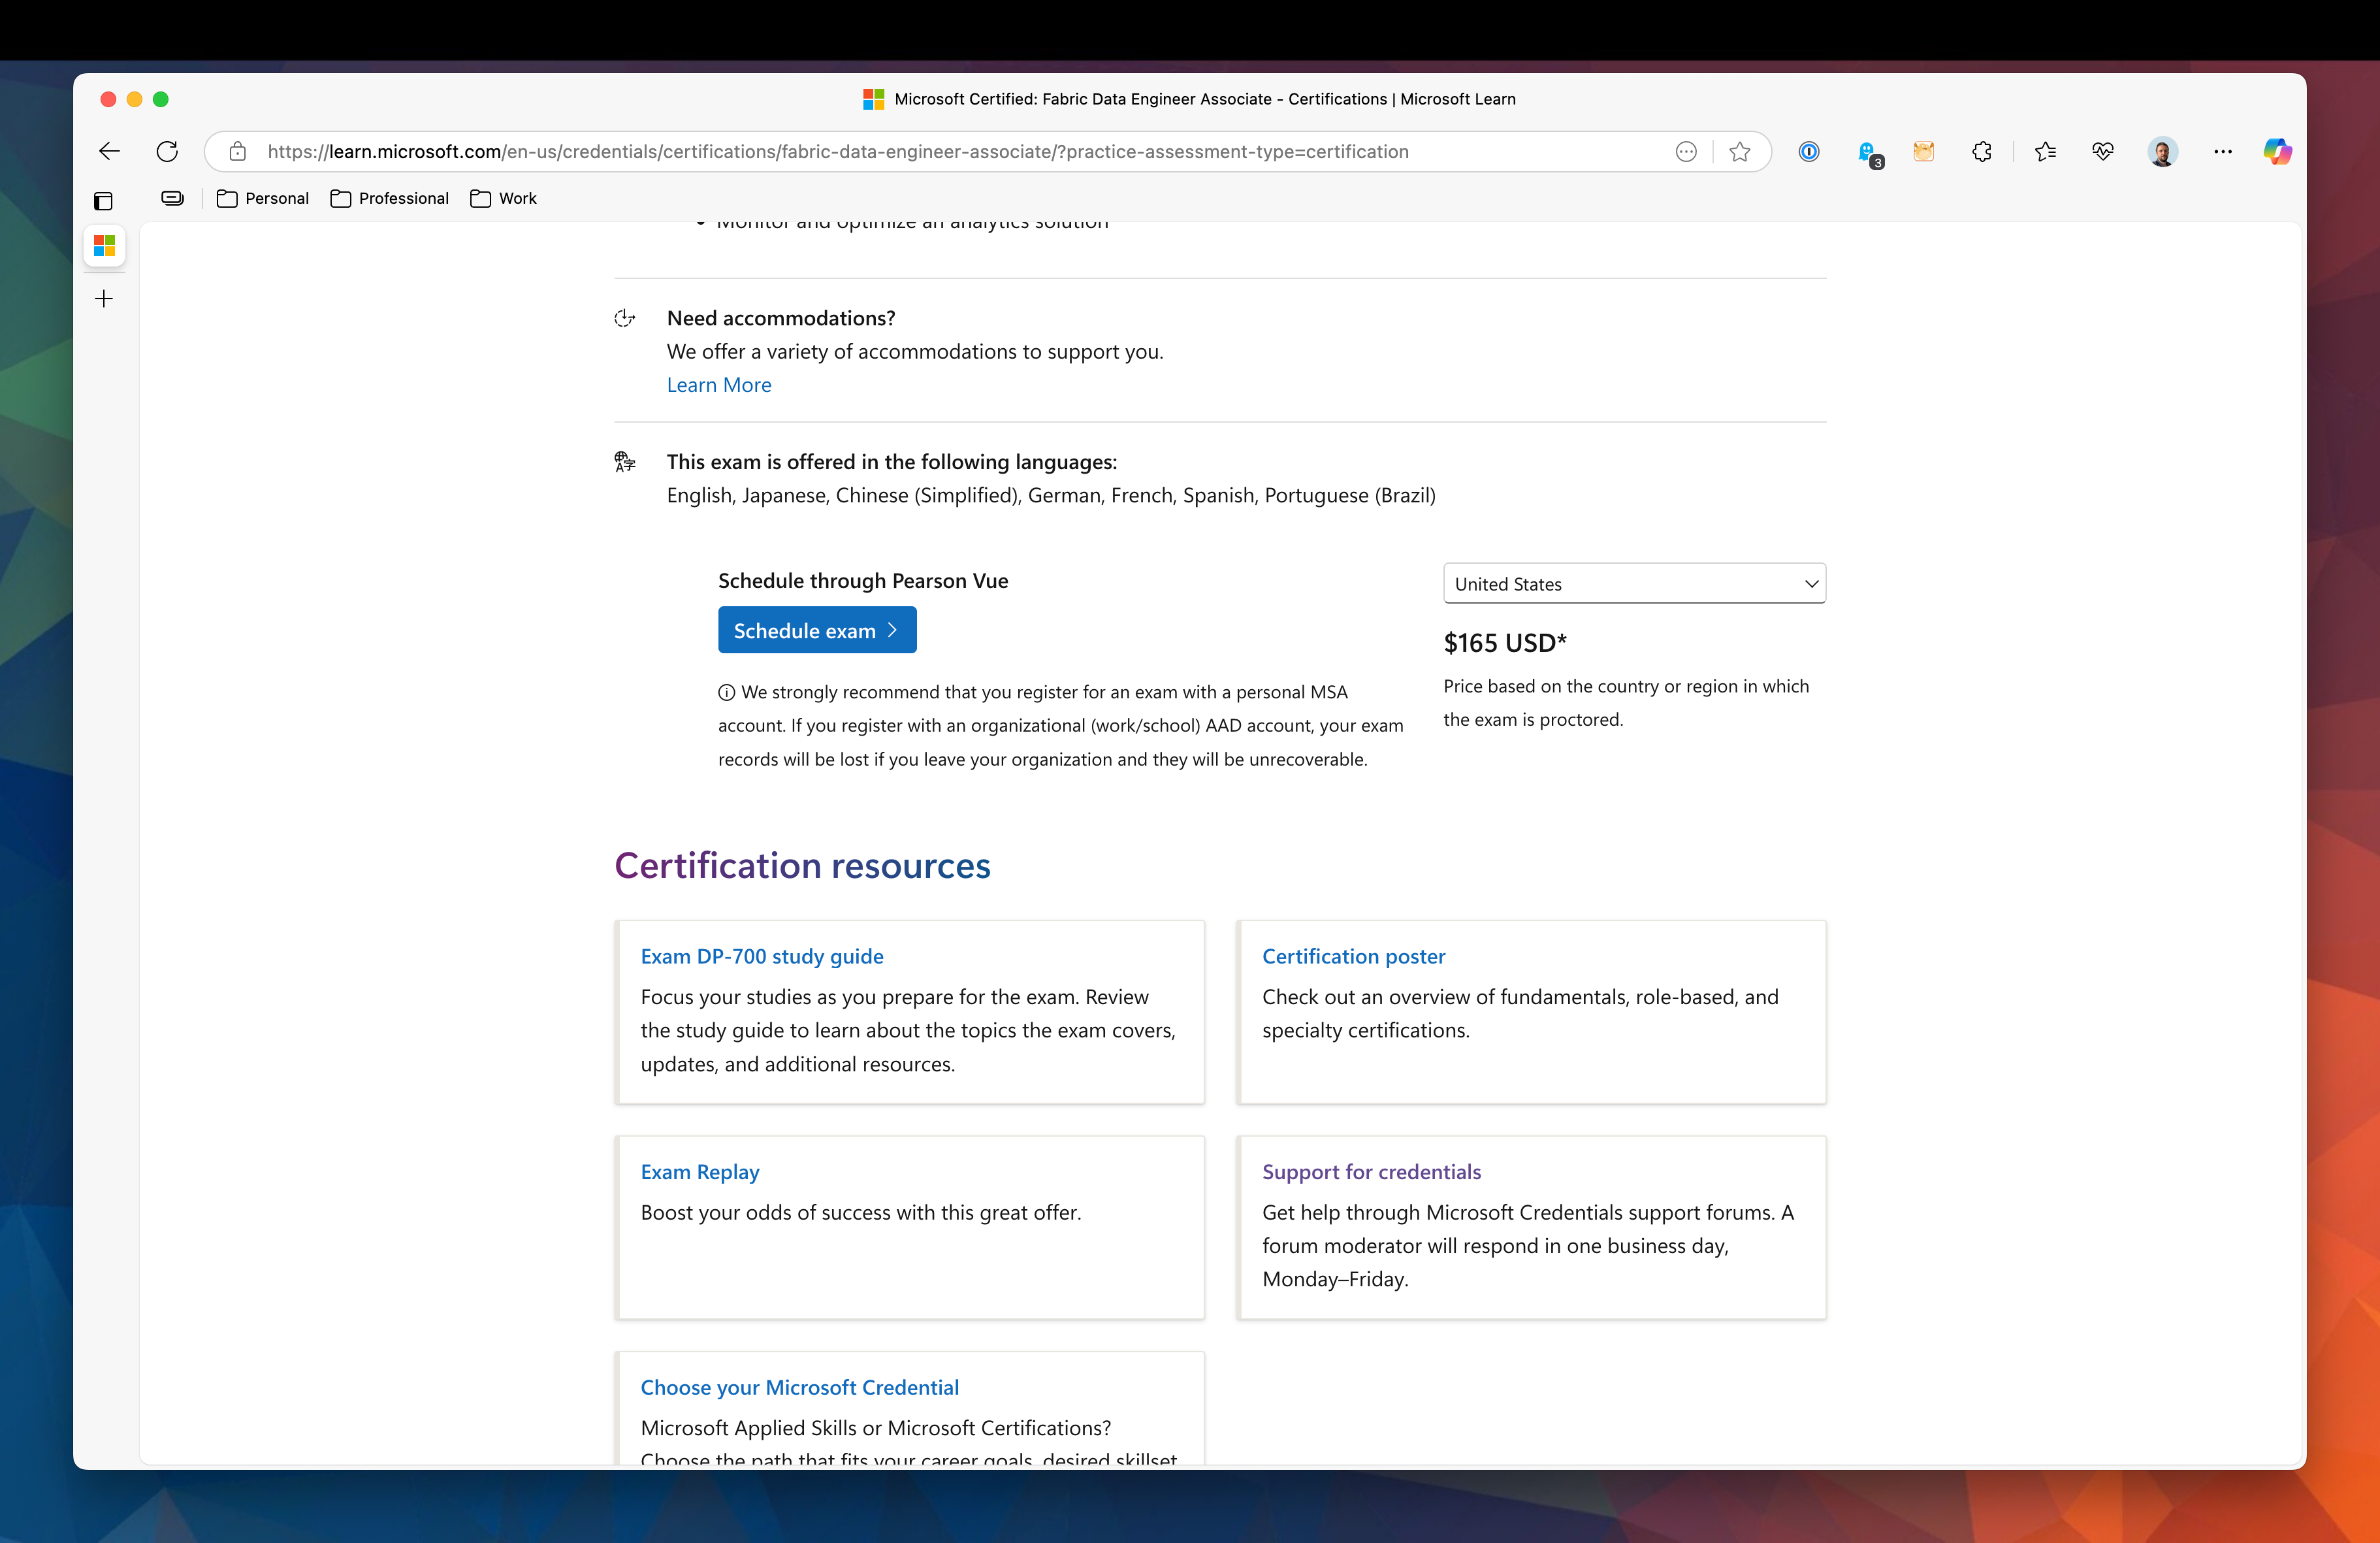Open the Work bookmarks folder
The image size is (2380, 1543).
tap(503, 198)
